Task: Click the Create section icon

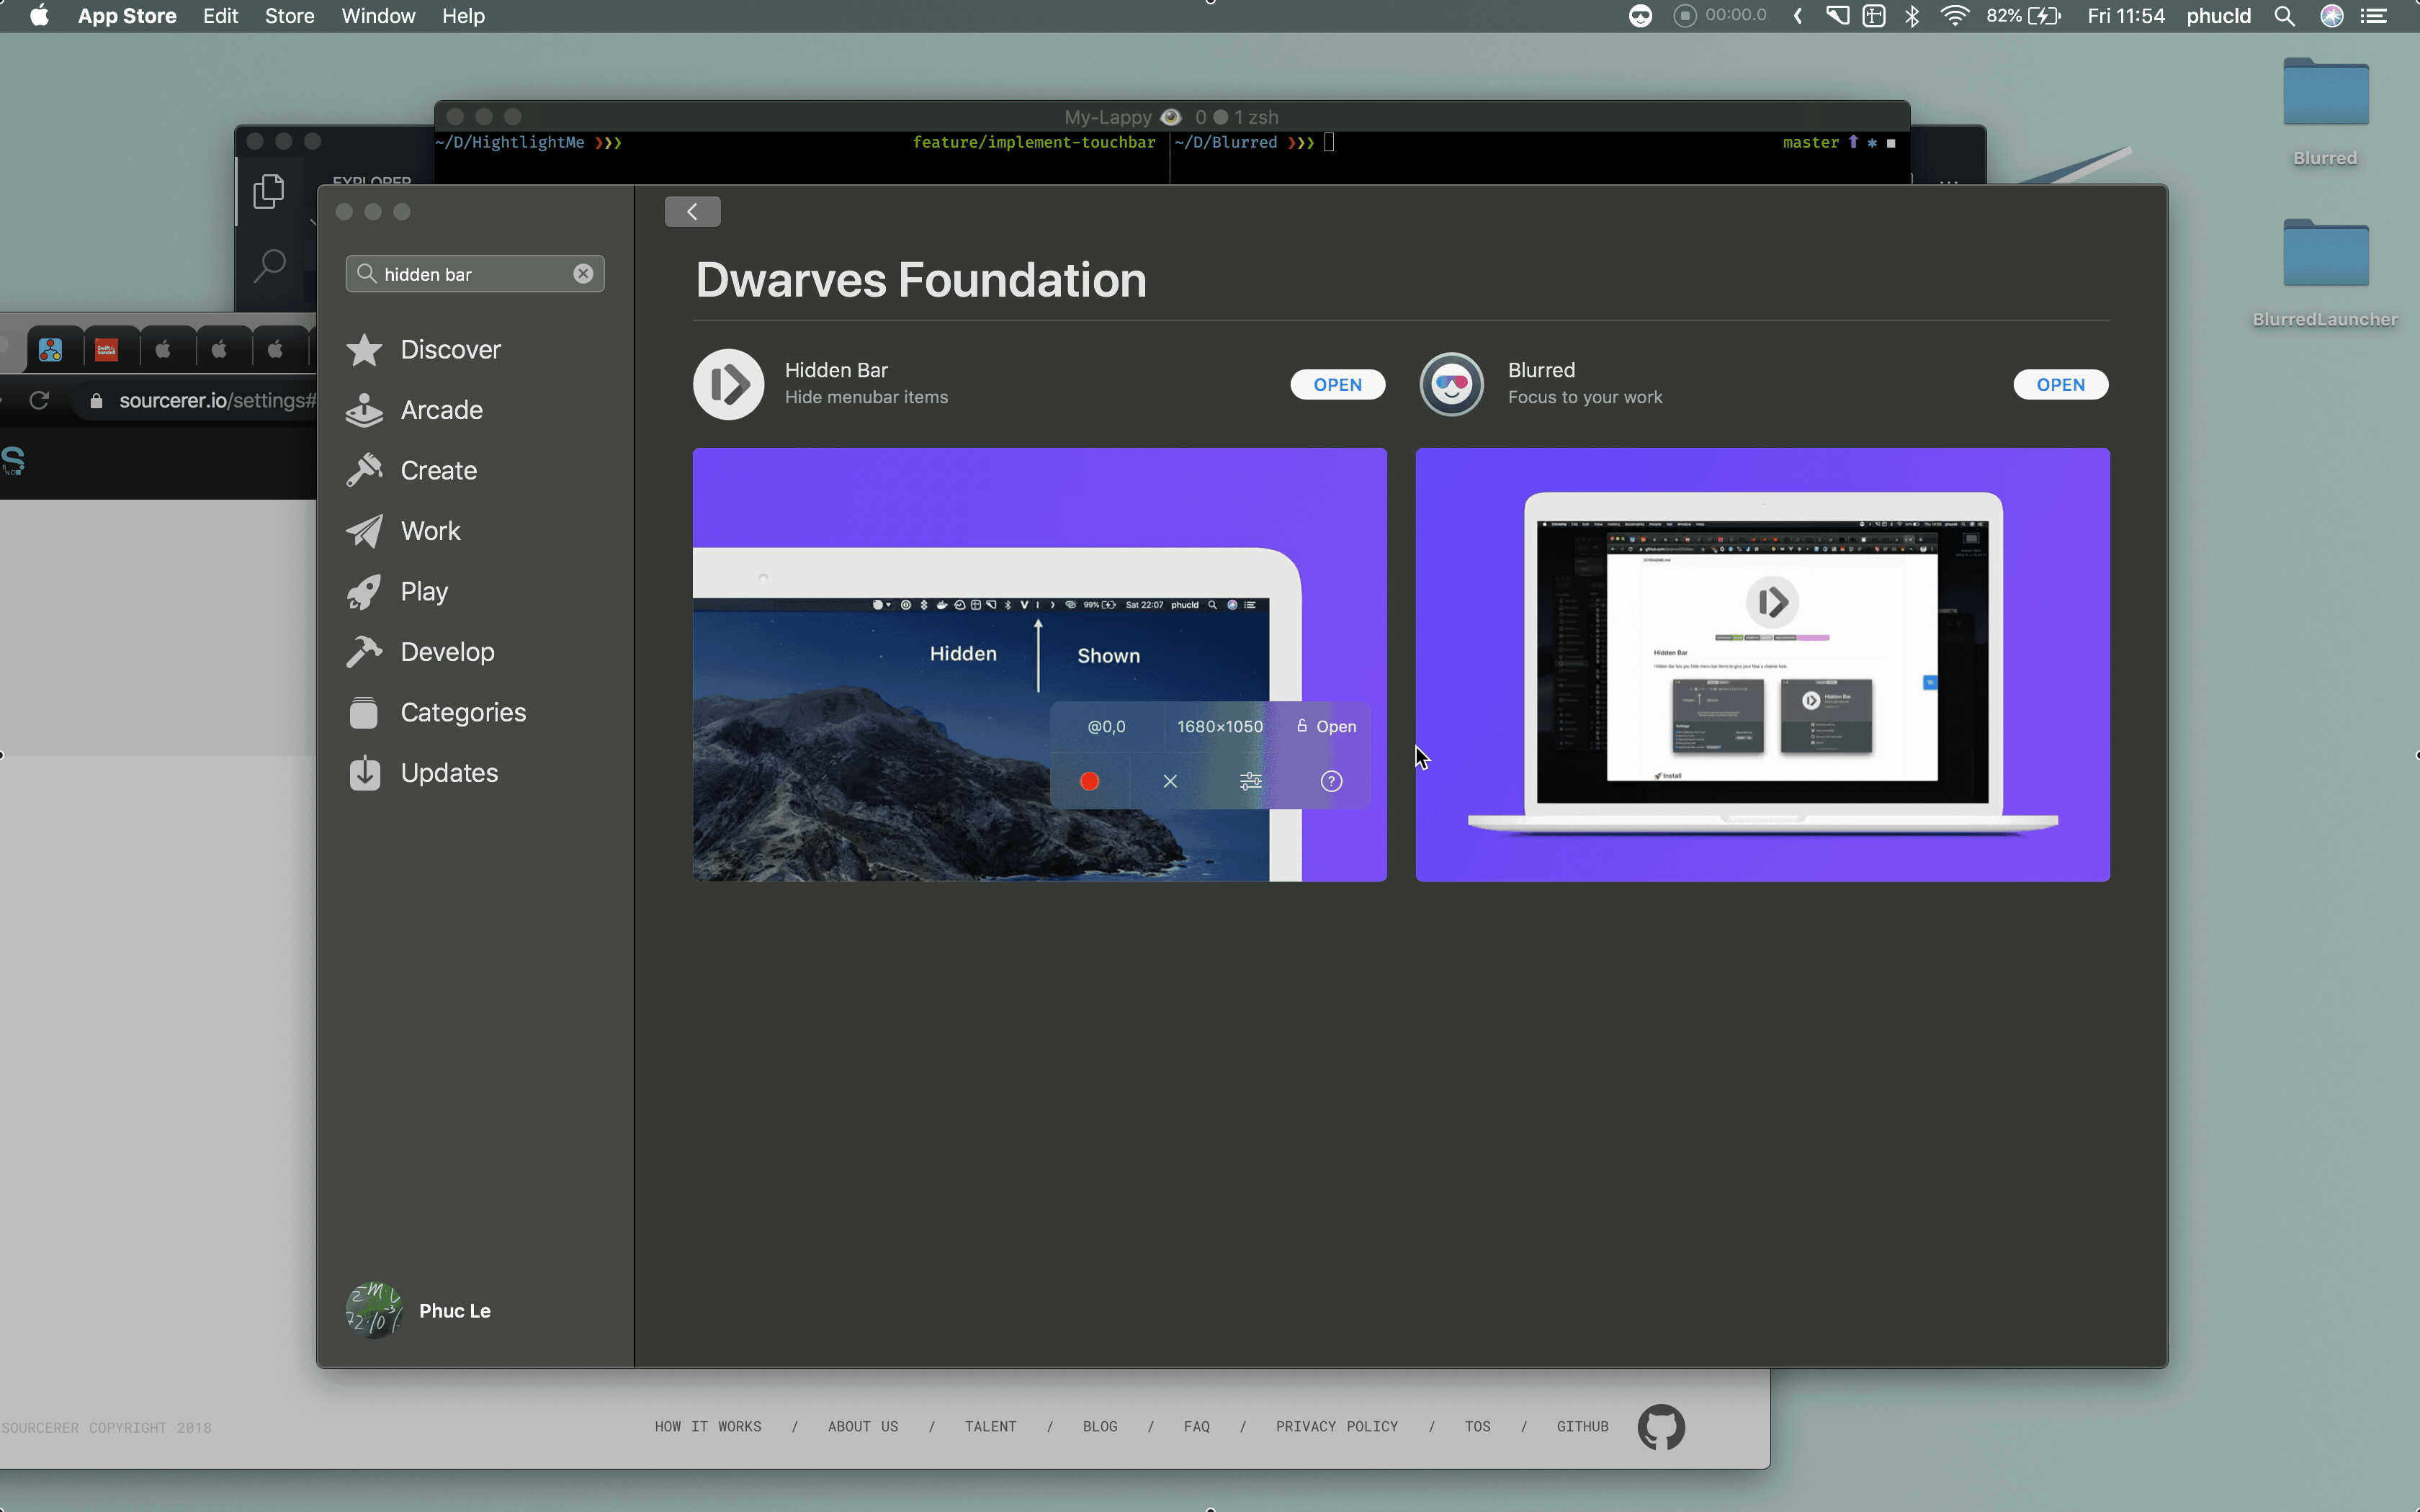Action: click(x=364, y=469)
